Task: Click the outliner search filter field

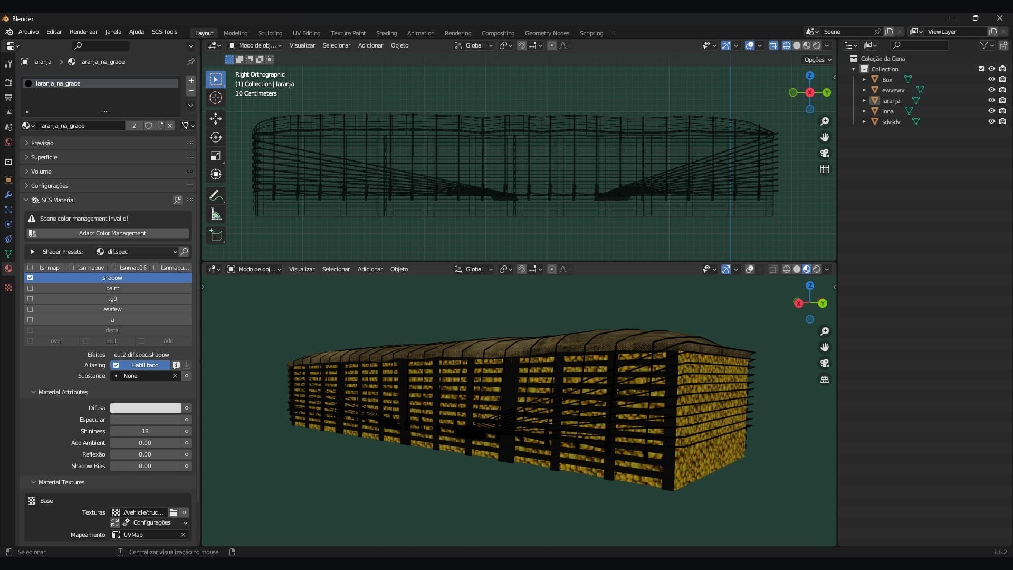Action: tap(919, 45)
